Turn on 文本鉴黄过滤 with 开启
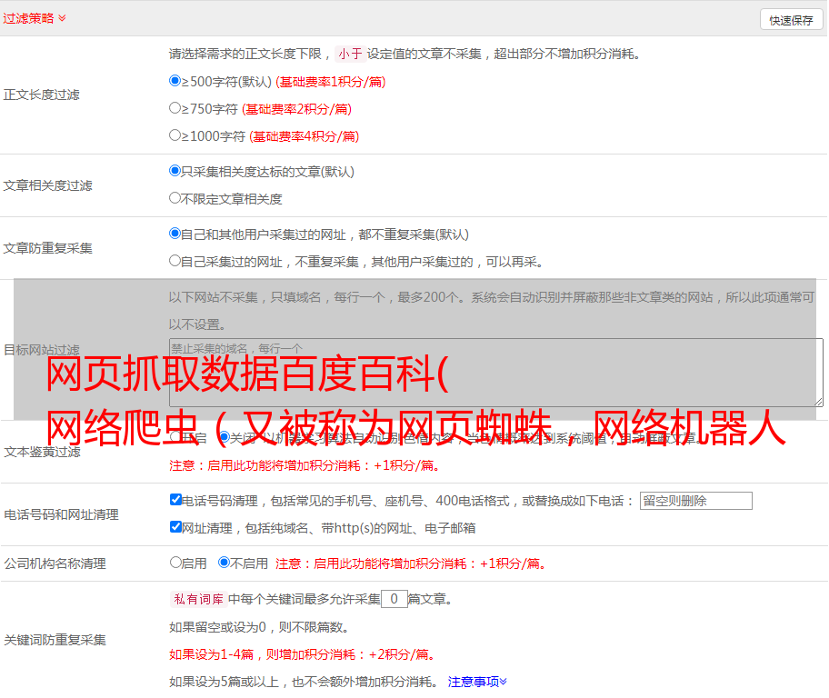This screenshot has height=698, width=829. click(x=175, y=438)
